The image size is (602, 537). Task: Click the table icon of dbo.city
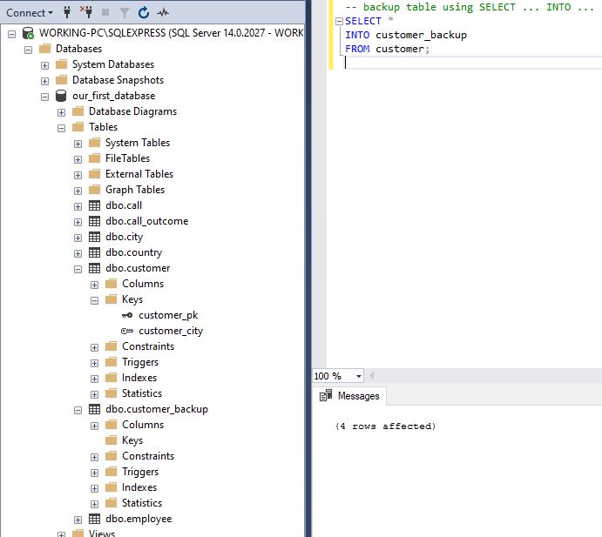click(x=94, y=237)
